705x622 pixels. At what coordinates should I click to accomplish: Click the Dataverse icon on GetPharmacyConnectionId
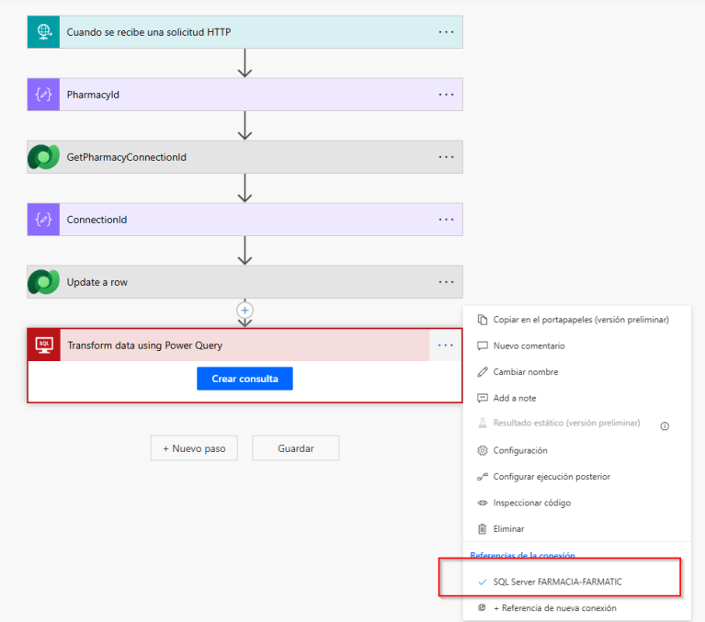tap(43, 157)
